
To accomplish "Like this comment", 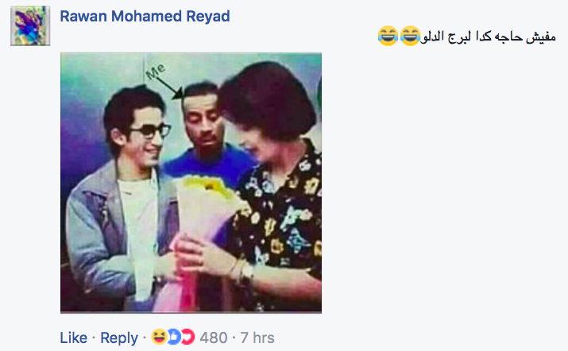I will [x=74, y=337].
